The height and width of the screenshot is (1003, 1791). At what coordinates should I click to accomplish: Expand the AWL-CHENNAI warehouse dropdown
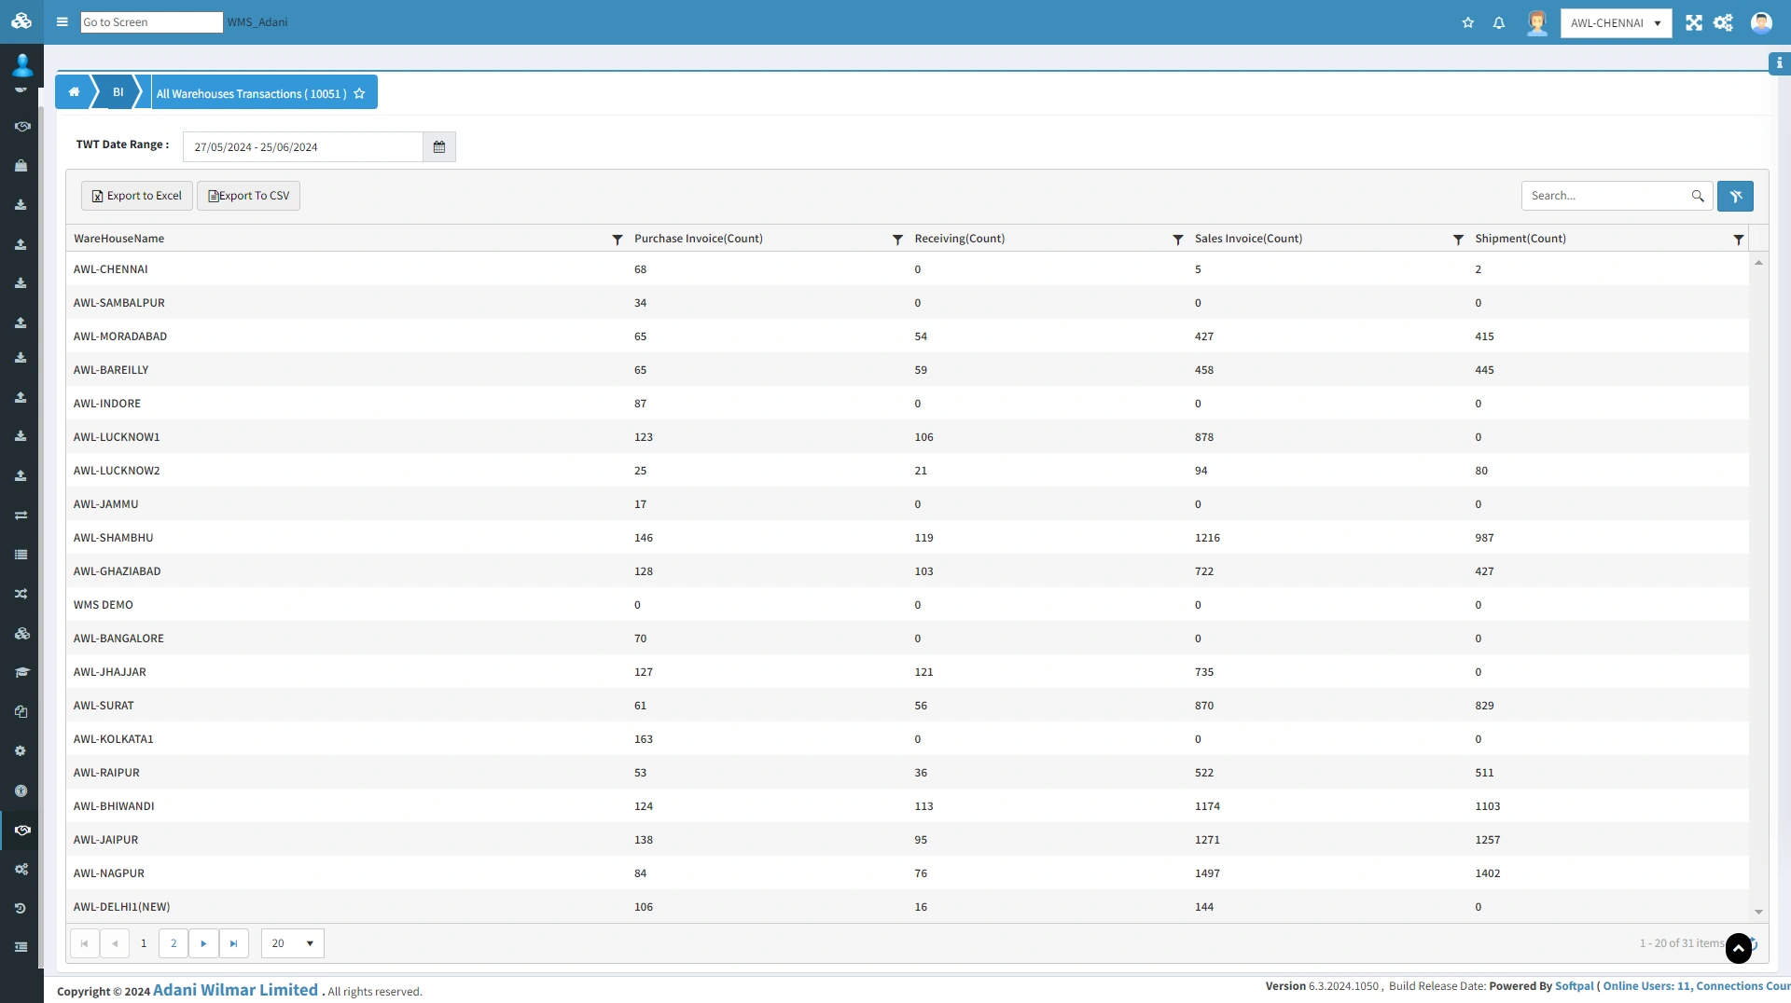click(1616, 23)
